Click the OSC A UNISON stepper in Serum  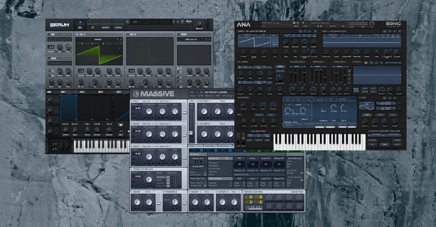tap(80, 71)
